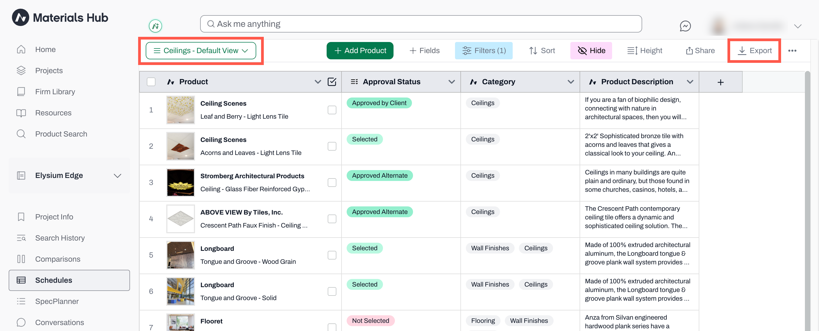Check the Stromberg Architectural Products row checkbox

click(x=331, y=183)
